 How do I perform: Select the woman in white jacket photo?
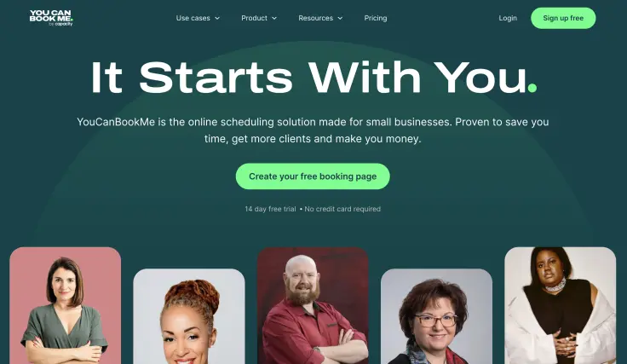(x=561, y=305)
